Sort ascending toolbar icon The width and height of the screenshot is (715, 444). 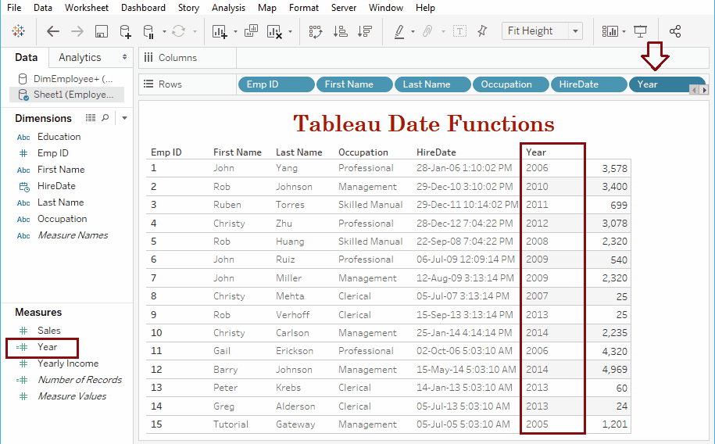click(x=340, y=31)
